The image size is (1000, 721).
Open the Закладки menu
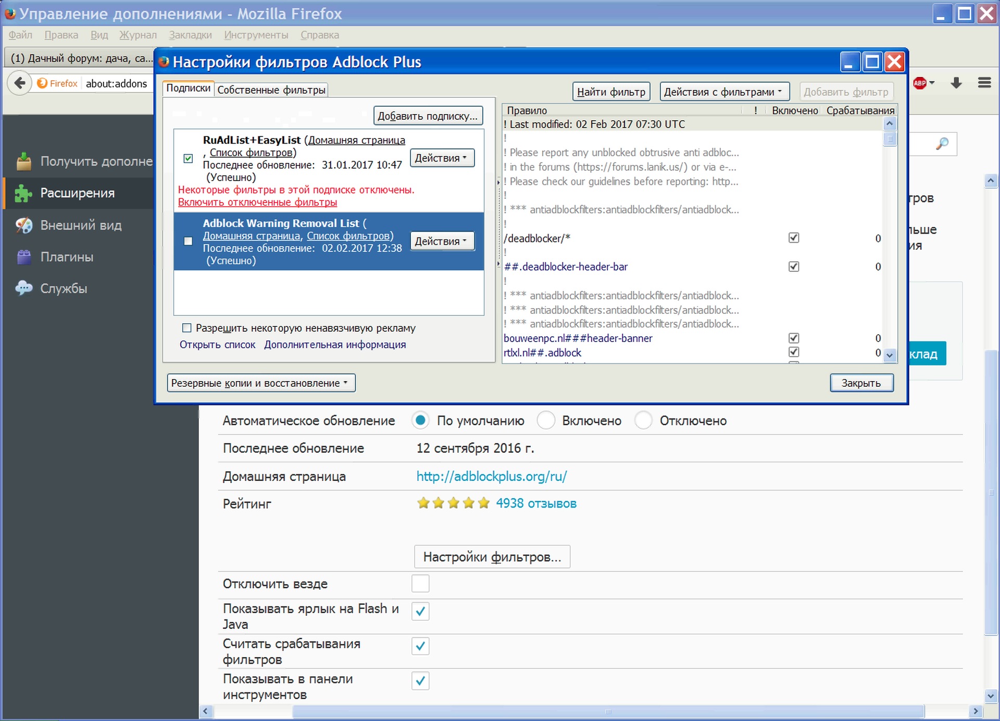coord(190,35)
